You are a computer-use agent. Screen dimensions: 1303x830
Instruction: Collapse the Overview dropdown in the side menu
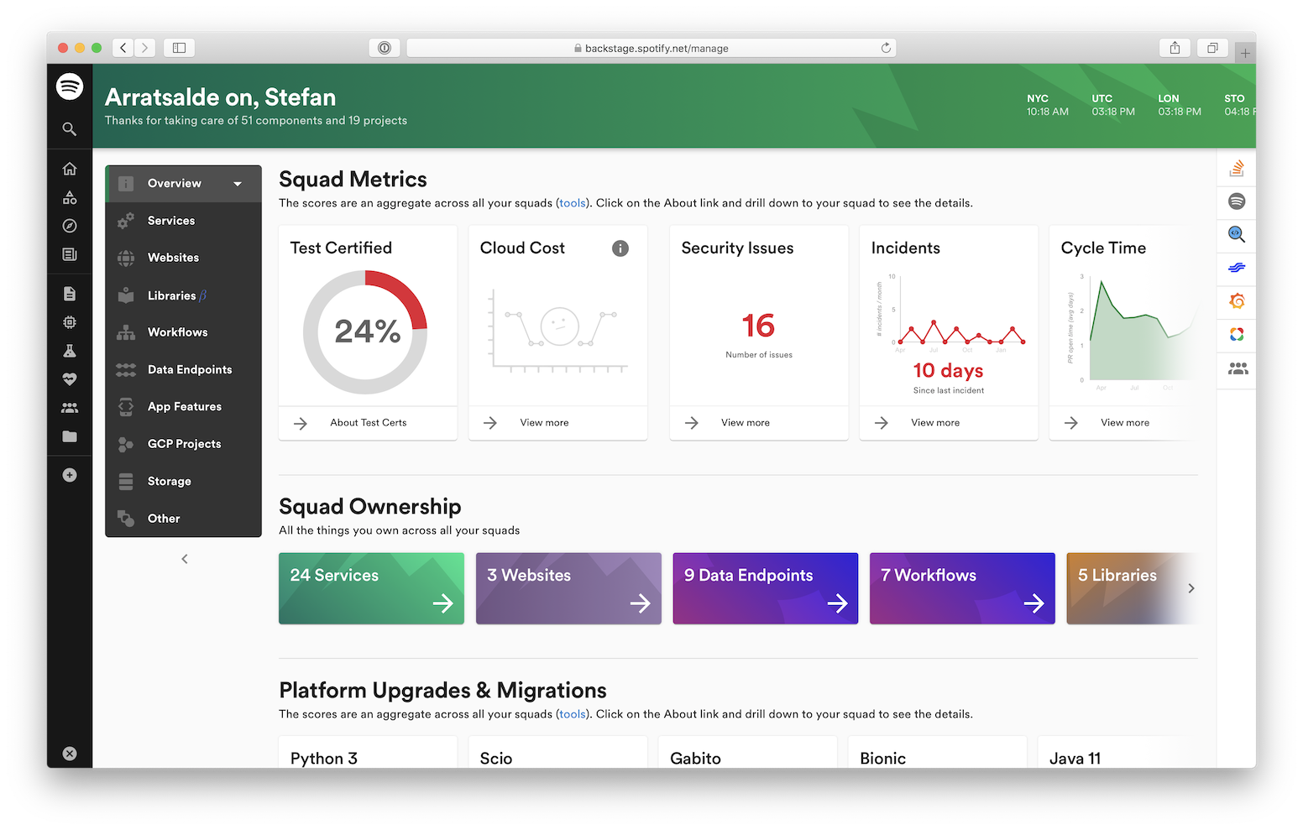pyautogui.click(x=238, y=183)
